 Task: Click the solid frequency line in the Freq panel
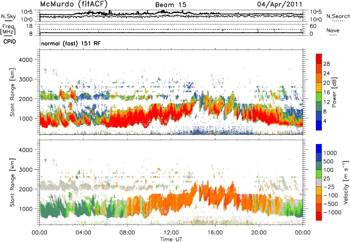tap(171, 33)
